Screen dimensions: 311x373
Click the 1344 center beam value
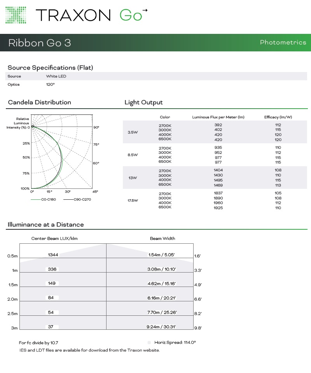pyautogui.click(x=53, y=255)
